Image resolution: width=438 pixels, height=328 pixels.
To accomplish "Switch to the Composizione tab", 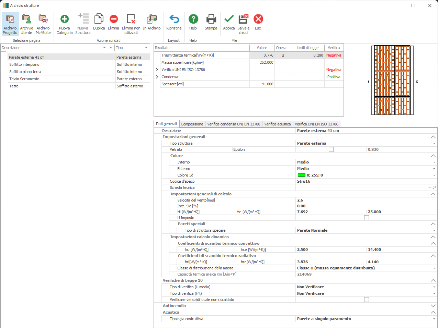I will tap(192, 124).
